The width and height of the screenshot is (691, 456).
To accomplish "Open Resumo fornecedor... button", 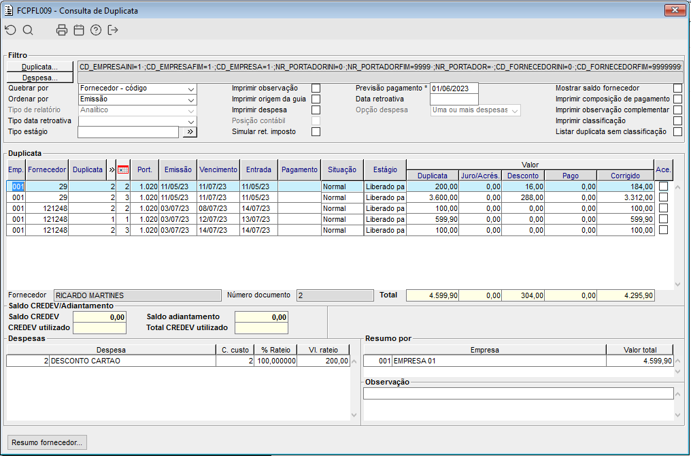I will (x=46, y=442).
